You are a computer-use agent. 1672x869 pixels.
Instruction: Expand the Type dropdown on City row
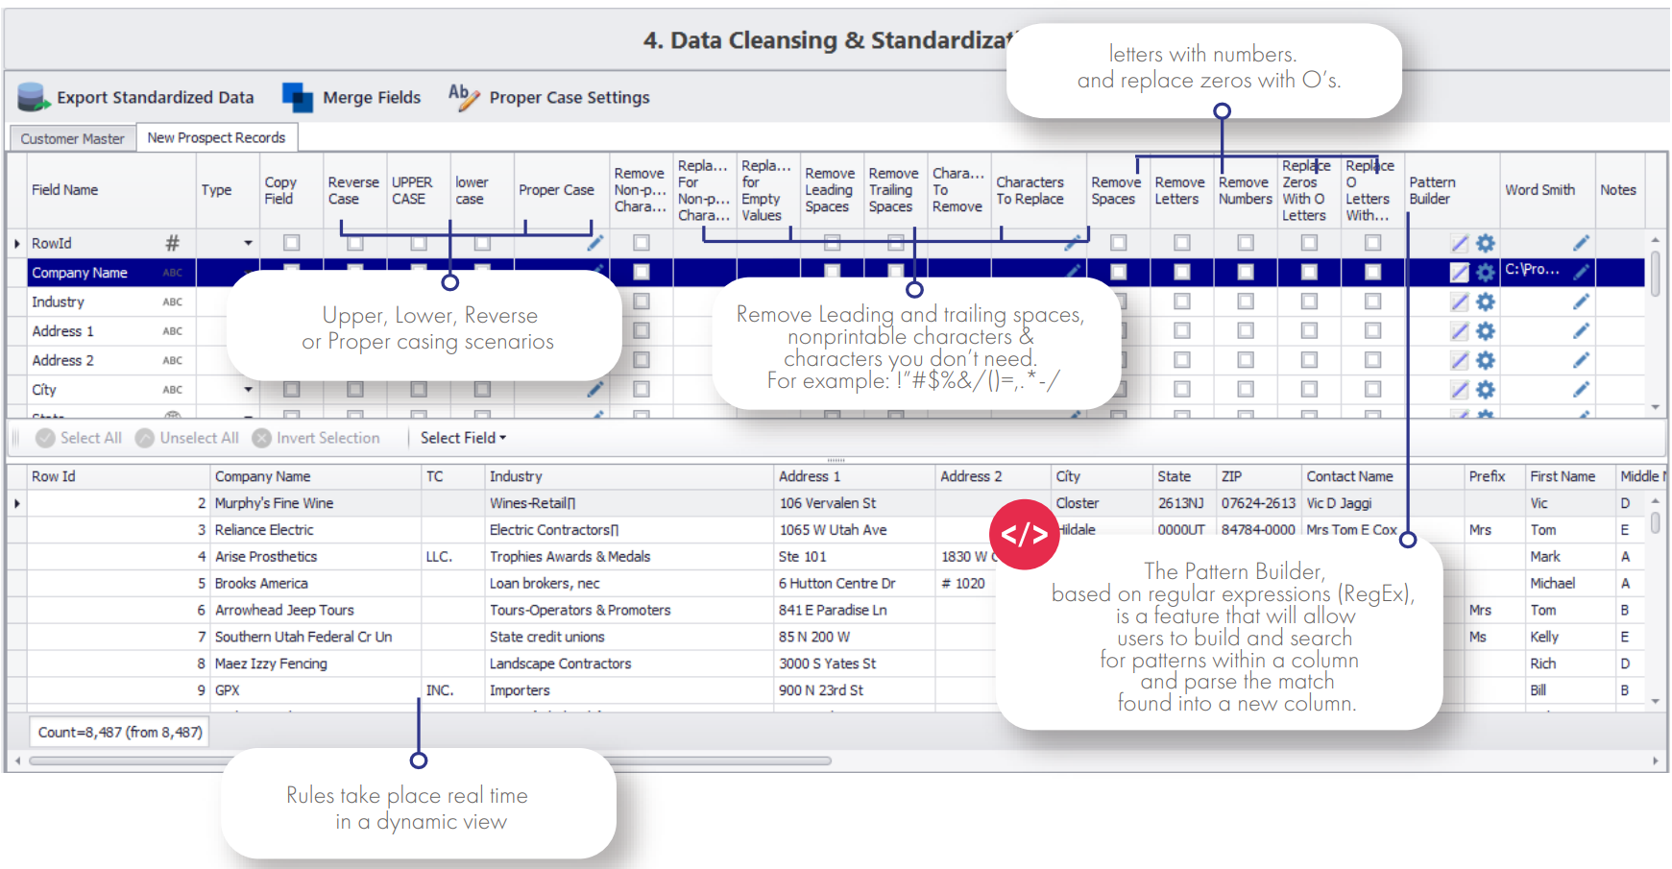pos(247,390)
